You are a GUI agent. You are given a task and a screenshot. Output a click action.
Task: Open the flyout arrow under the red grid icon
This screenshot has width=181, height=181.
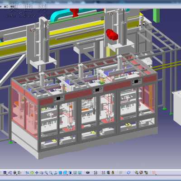point(156,175)
